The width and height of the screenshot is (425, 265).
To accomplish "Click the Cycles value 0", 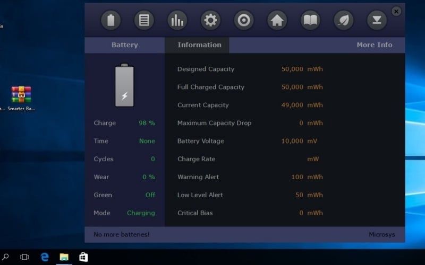I will [153, 159].
